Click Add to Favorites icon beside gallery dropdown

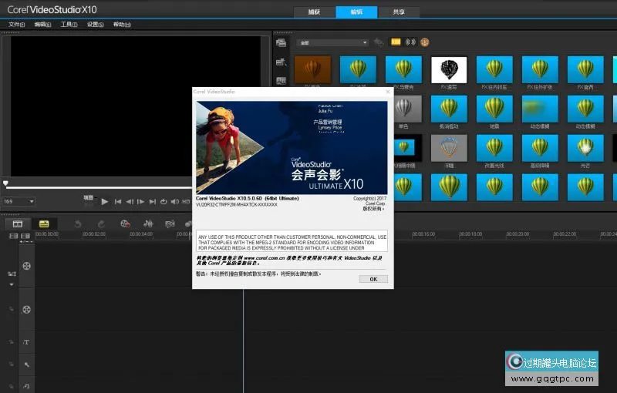click(x=379, y=42)
